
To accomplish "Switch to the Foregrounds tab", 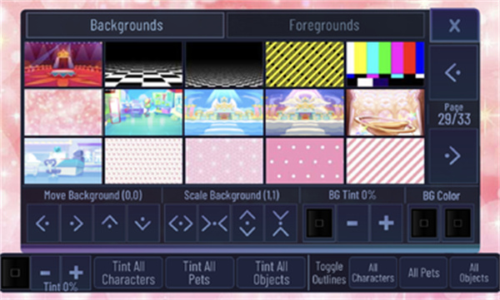I will pos(324,25).
